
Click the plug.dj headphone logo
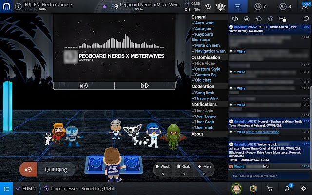pos(6,6)
